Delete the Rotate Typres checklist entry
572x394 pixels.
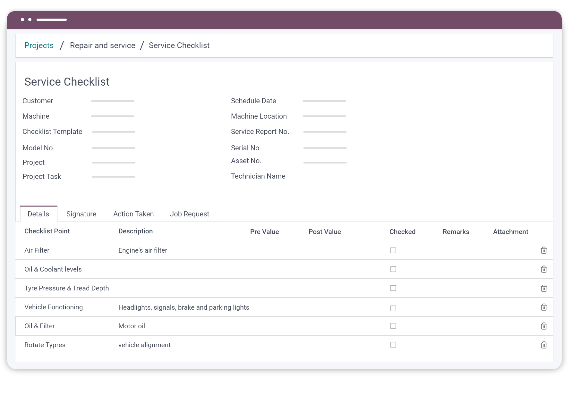pyautogui.click(x=544, y=345)
